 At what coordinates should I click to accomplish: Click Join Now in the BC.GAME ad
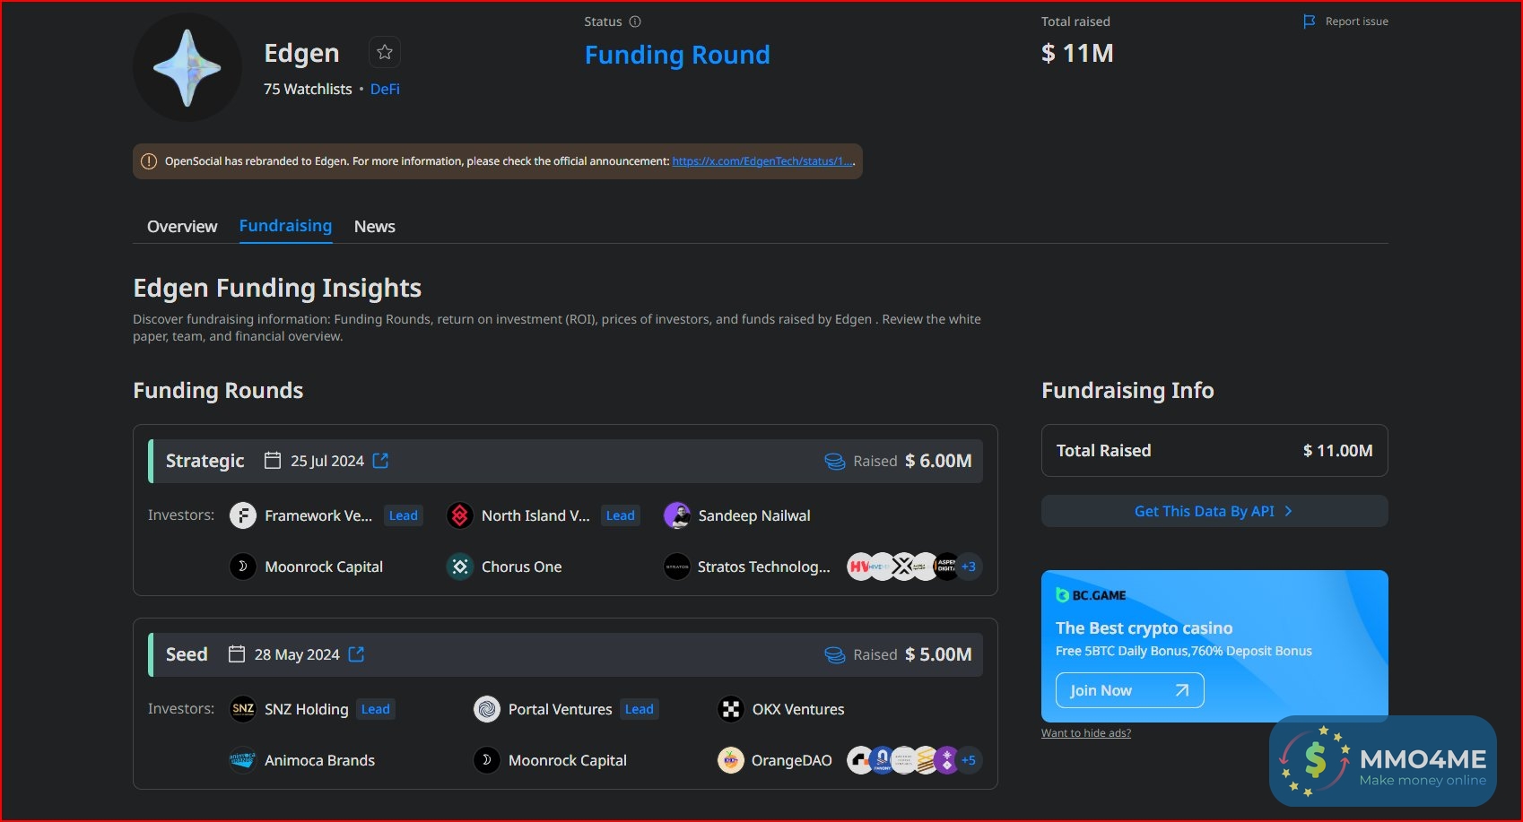(1129, 690)
